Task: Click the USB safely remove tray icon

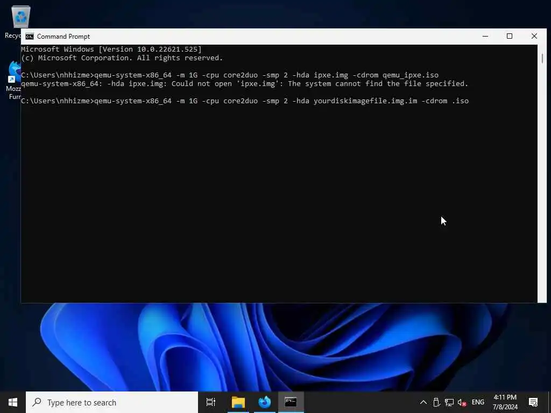Action: 436,402
